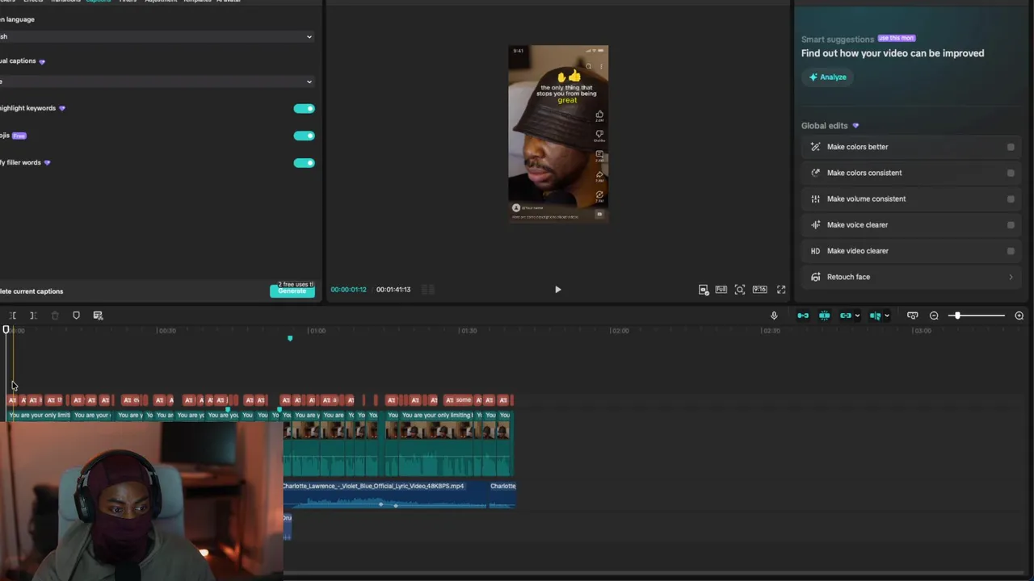Viewport: 1034px width, 581px height.
Task: Open the 9:16 aspect ratio icon
Action: coord(759,290)
